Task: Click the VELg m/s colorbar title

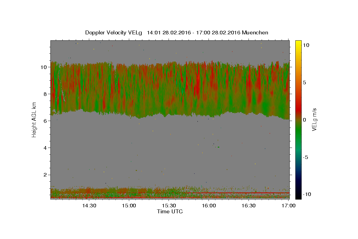Action: click(x=314, y=119)
